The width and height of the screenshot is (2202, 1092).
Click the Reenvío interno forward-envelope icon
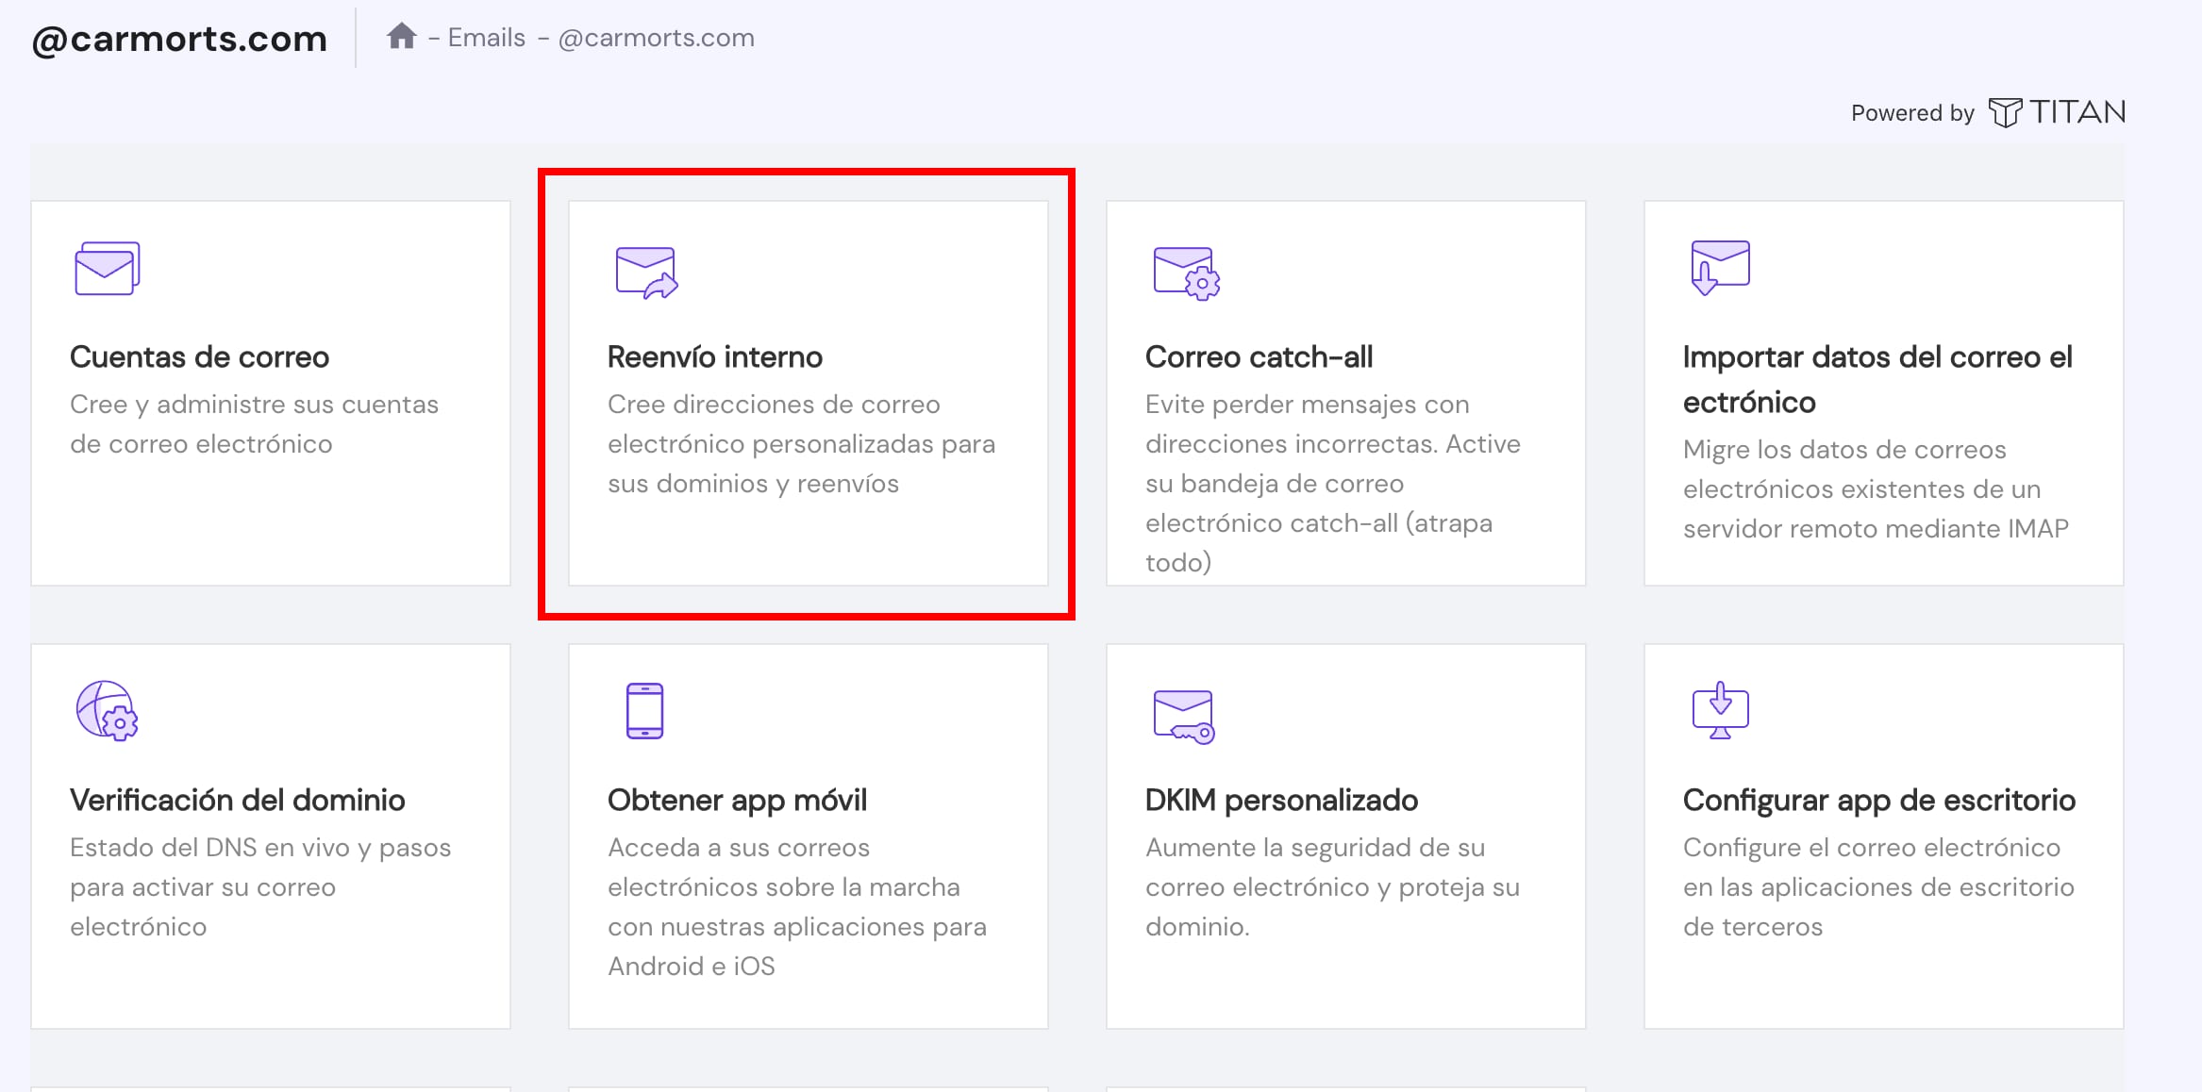(x=646, y=273)
